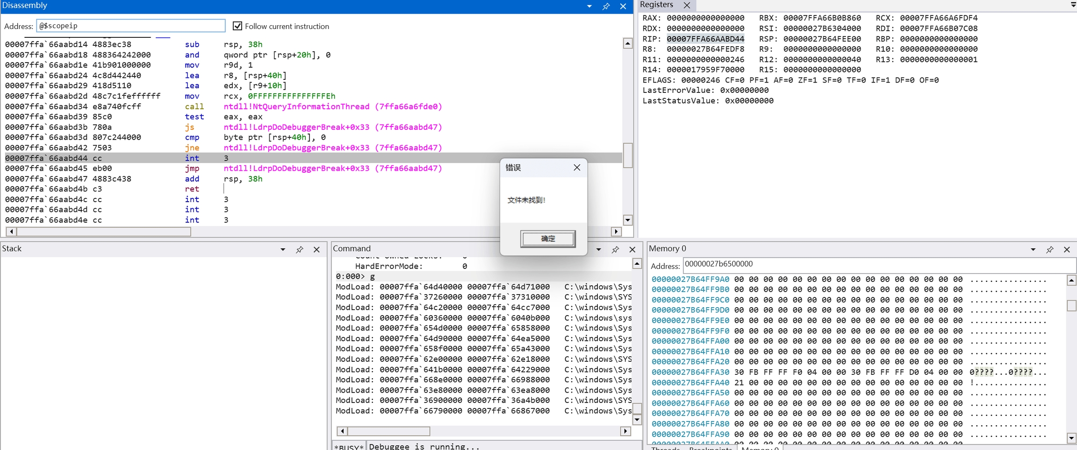Select the Registers tab
The width and height of the screenshot is (1077, 450).
click(657, 5)
